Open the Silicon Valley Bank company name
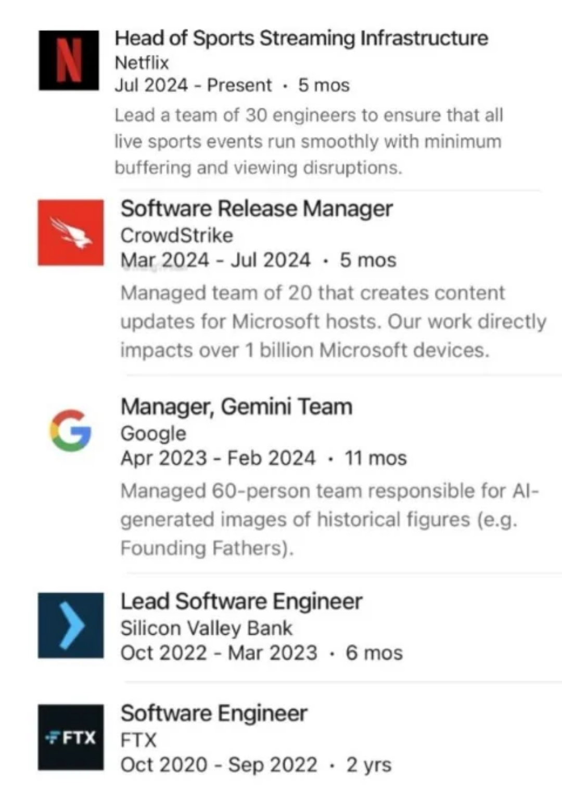The width and height of the screenshot is (562, 790). pos(207,628)
